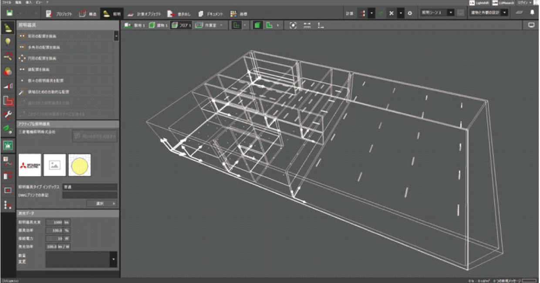Click the monitor display icon at right
This screenshot has height=283, width=540.
tap(531, 25)
